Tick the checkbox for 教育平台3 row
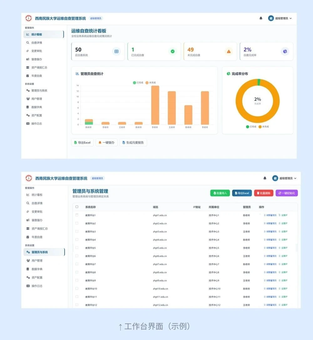Viewport: 313px width, 340px height. (x=77, y=231)
